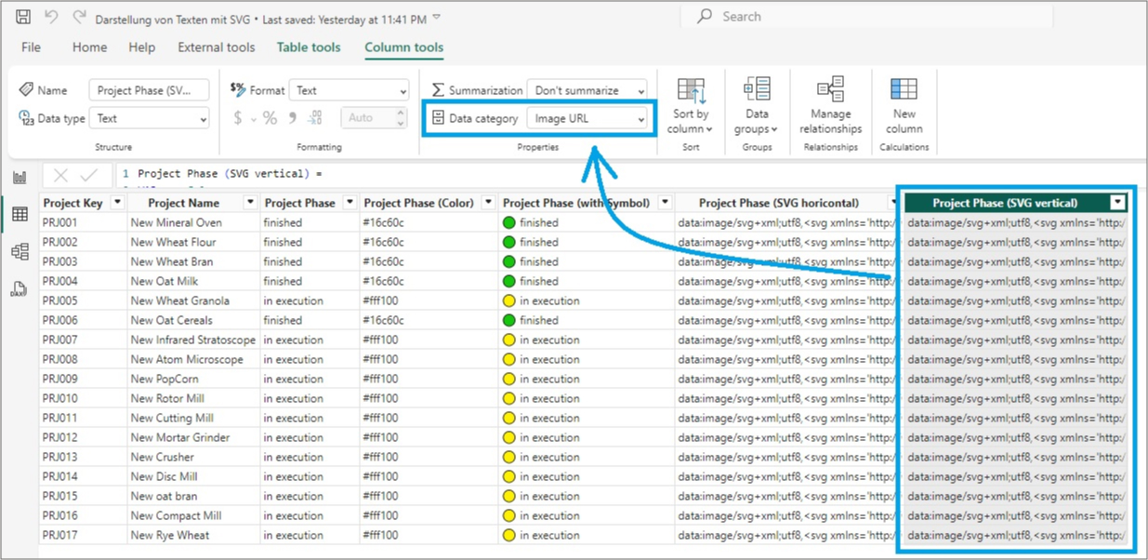The width and height of the screenshot is (1148, 560).
Task: Open the External tools ribbon tab
Action: click(x=216, y=47)
